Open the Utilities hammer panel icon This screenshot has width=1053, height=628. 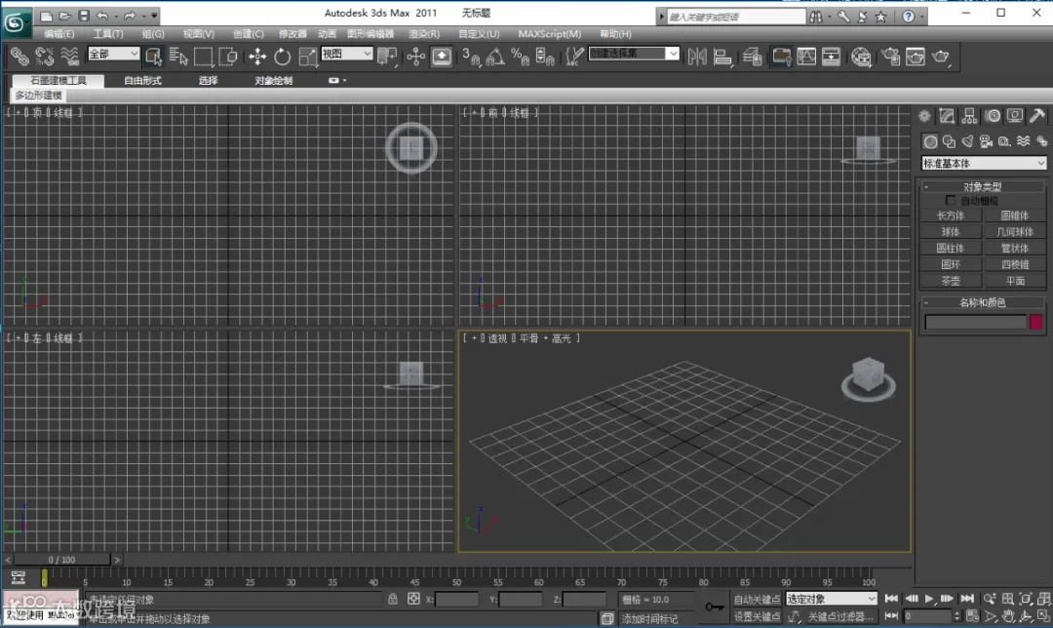pyautogui.click(x=1037, y=116)
